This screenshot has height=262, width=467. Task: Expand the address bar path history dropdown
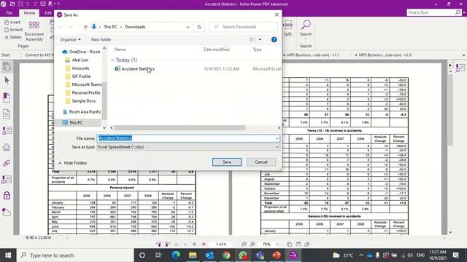(x=188, y=27)
